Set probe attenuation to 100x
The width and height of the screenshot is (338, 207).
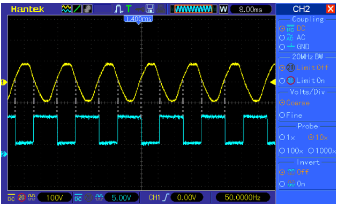[x=282, y=151]
